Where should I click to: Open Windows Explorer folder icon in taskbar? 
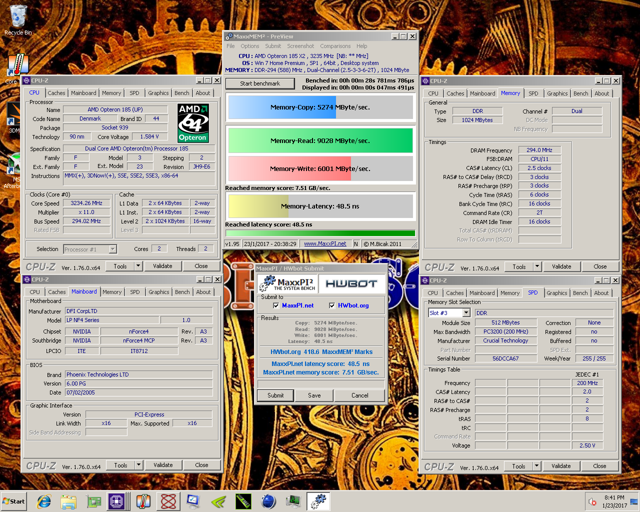pyautogui.click(x=68, y=501)
